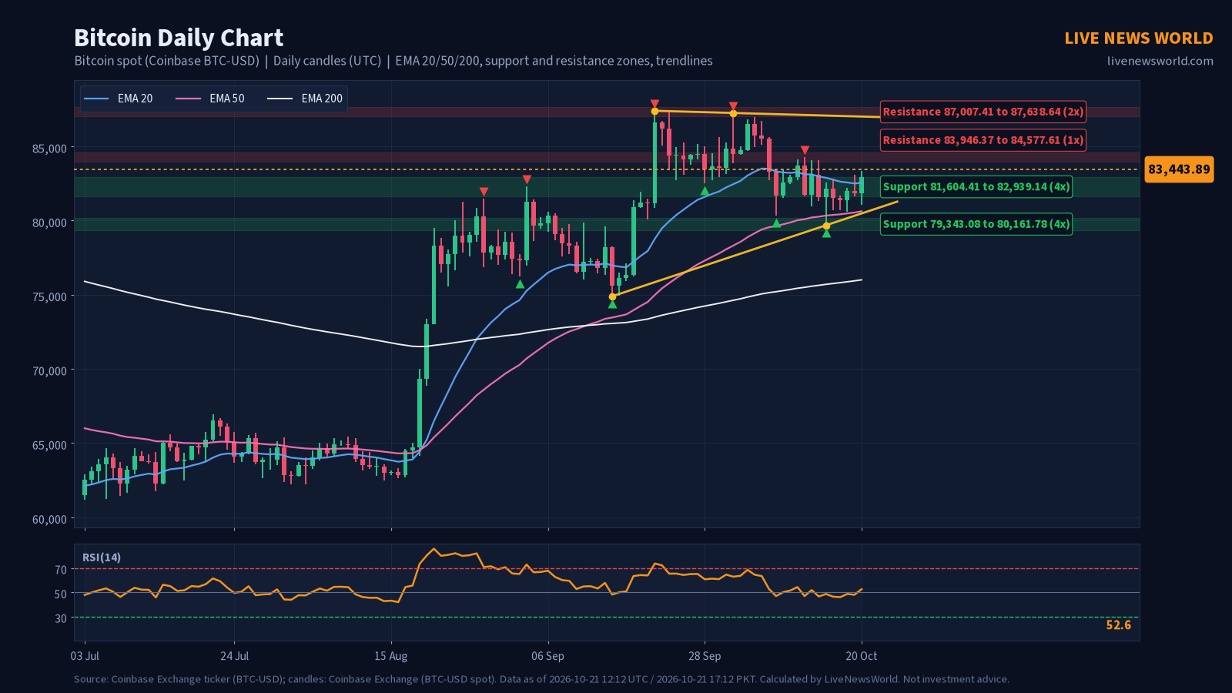1232x693 pixels.
Task: Click the blue EMA 20 legend line swatch
Action: point(96,99)
